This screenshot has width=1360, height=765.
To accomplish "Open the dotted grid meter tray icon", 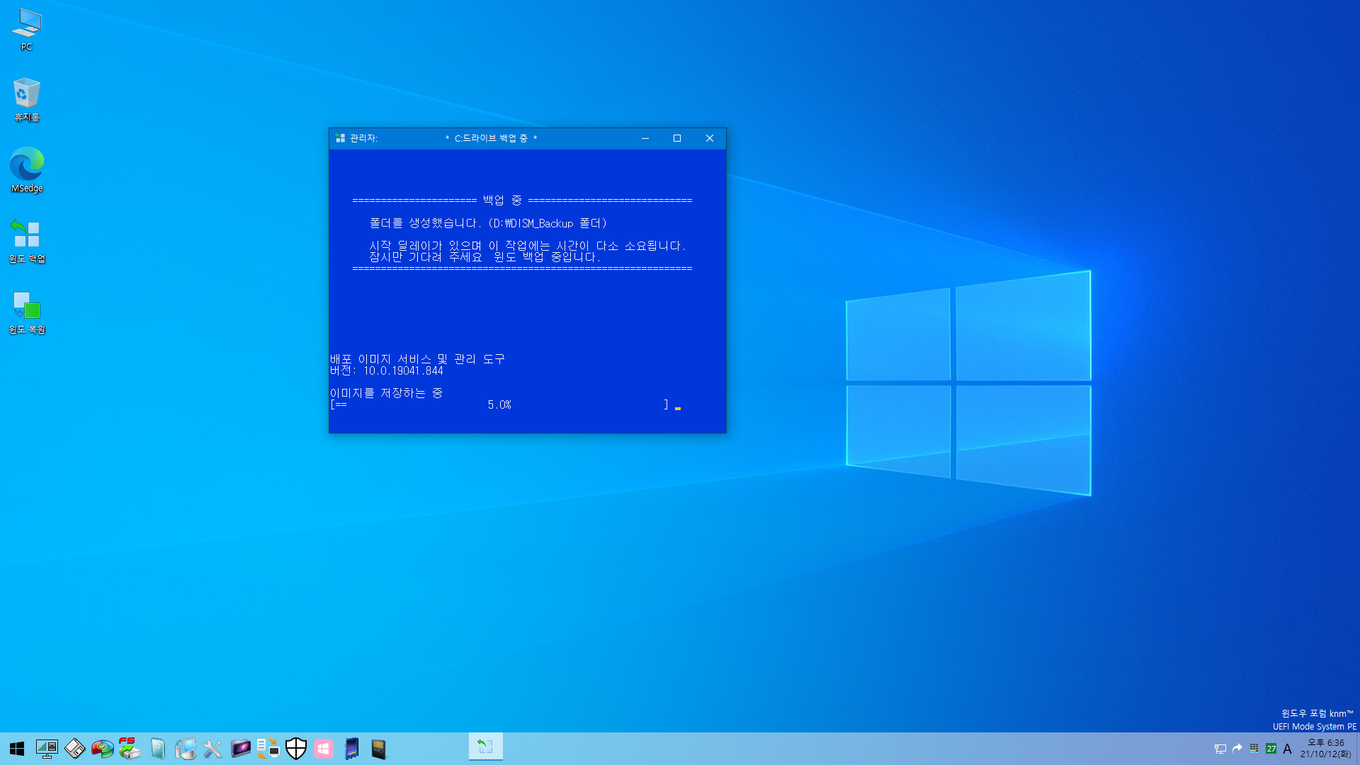I will coord(1254,748).
